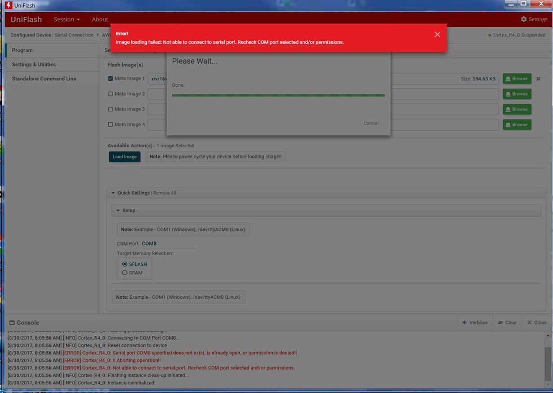
Task: Enable the Meta Image 2 checkbox
Action: pyautogui.click(x=111, y=94)
